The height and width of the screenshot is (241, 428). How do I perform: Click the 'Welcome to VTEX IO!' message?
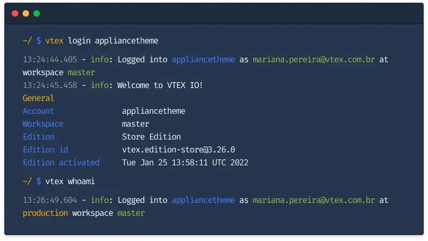[x=160, y=85]
